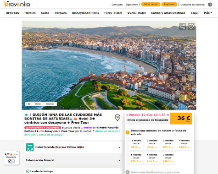218x174 pixels.
Task: Open Vuelo+Hotel menu item
Action: click(x=136, y=13)
